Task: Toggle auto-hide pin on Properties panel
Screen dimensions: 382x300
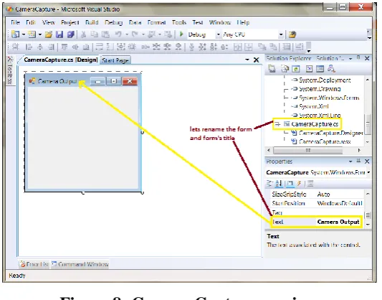Action: click(358, 161)
